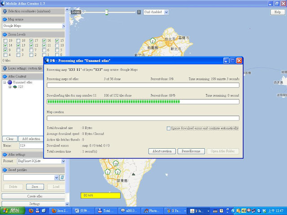
Task: Switch to Photo... taskbar window
Action: point(152,211)
